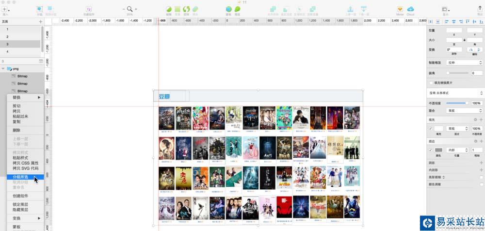This screenshot has height=231, width=485.
Task: Toggle the fill enabled checkbox
Action: point(430,128)
